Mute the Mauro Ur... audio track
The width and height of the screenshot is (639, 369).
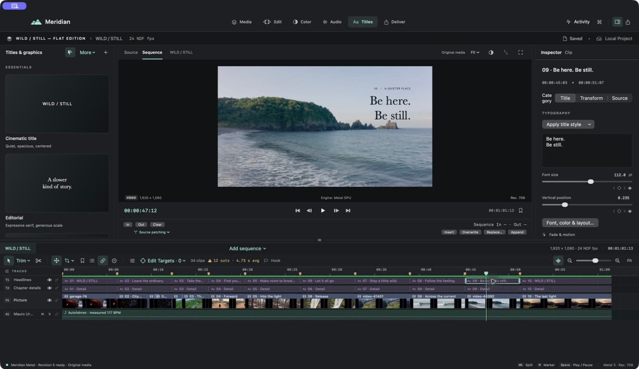[x=42, y=314]
